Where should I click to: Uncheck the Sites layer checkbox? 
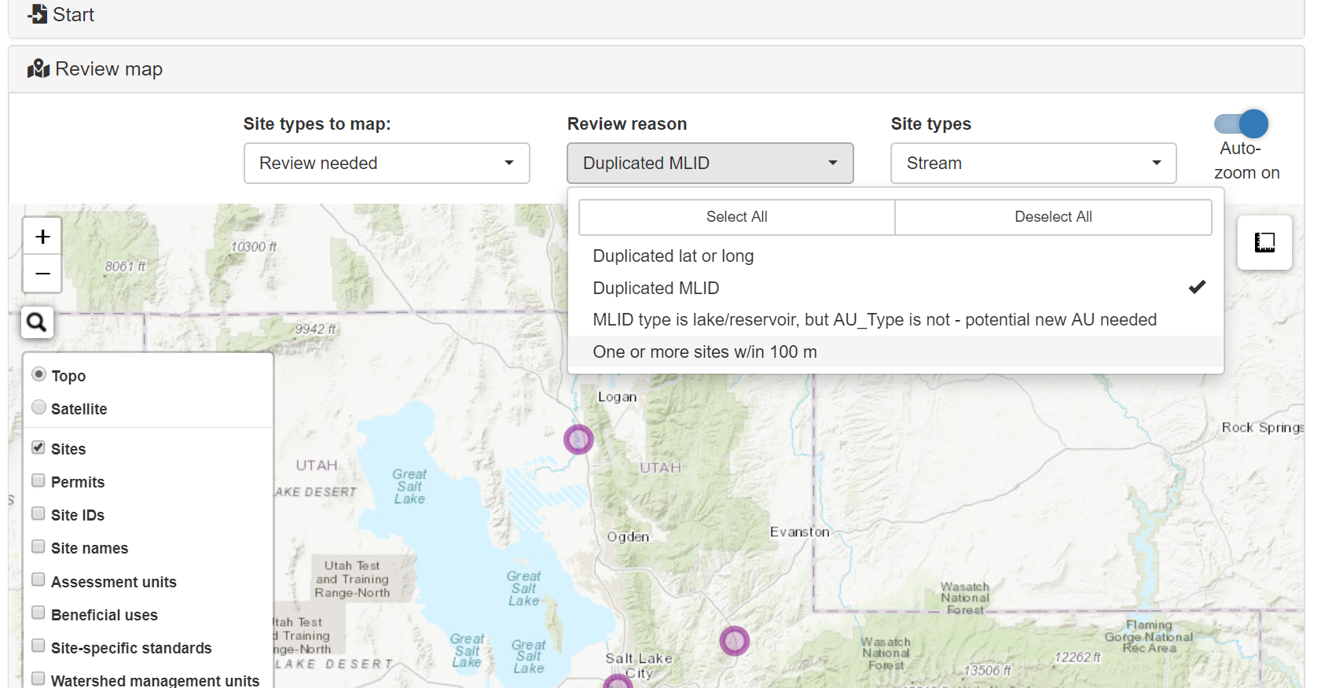tap(38, 447)
